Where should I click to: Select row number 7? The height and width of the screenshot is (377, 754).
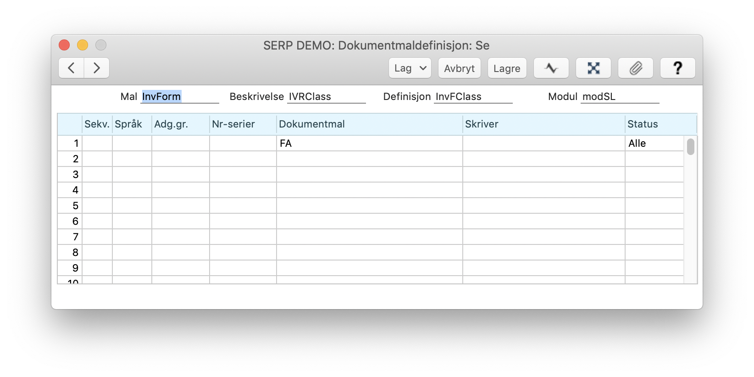pos(70,237)
